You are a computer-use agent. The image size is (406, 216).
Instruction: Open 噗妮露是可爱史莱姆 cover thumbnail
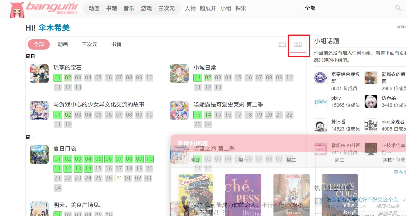pyautogui.click(x=179, y=111)
